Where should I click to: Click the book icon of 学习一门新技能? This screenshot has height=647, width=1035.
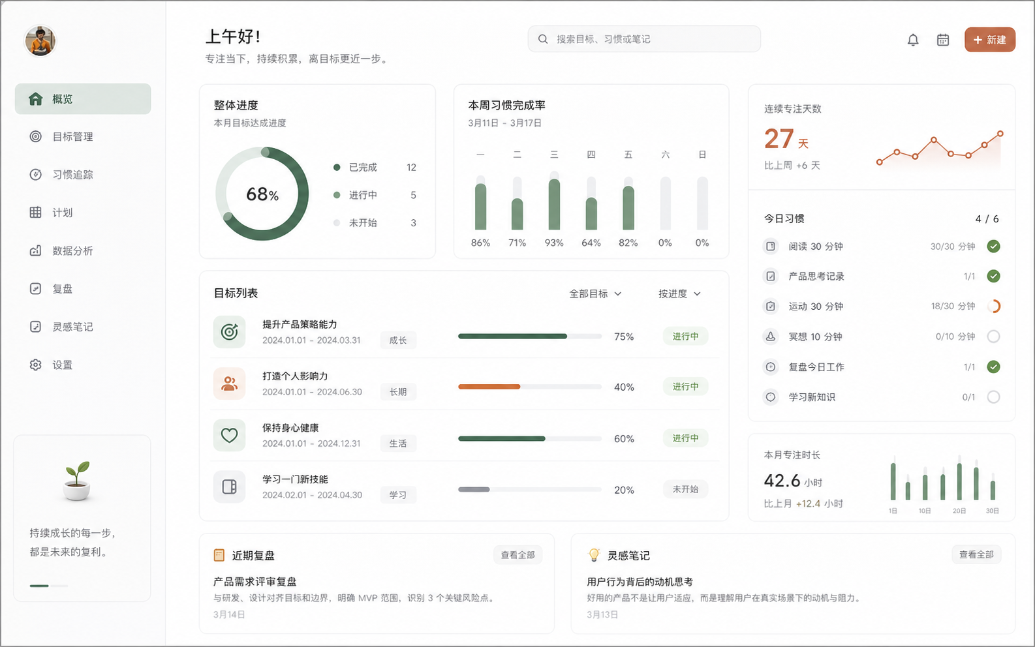229,487
